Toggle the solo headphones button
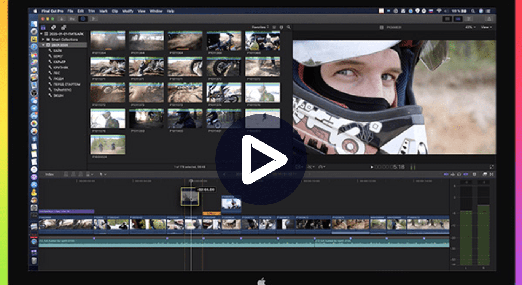The width and height of the screenshot is (522, 285). click(459, 174)
